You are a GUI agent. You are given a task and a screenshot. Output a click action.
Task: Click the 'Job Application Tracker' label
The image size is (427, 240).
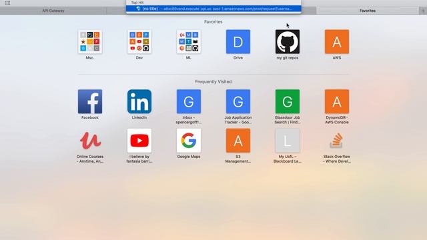pos(238,120)
